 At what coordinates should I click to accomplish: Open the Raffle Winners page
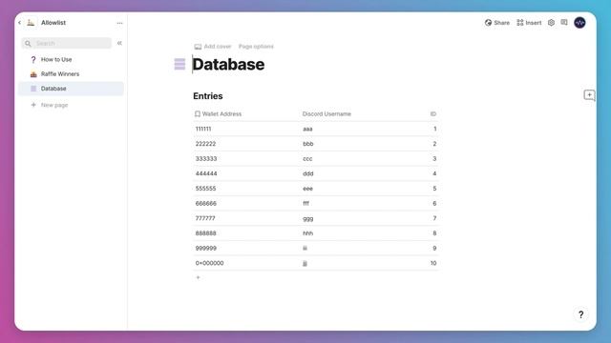click(x=60, y=74)
